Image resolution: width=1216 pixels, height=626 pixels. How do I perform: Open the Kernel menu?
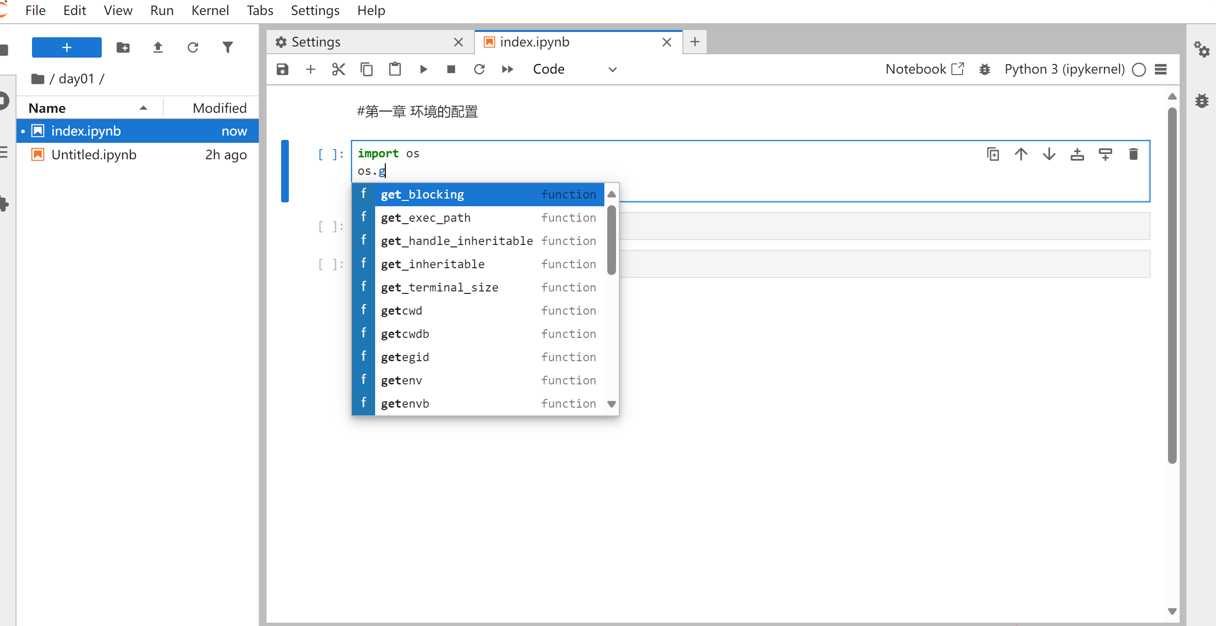(x=210, y=10)
